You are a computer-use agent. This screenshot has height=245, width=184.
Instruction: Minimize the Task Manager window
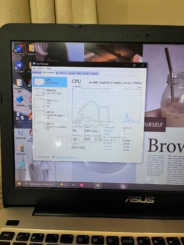(x=126, y=65)
